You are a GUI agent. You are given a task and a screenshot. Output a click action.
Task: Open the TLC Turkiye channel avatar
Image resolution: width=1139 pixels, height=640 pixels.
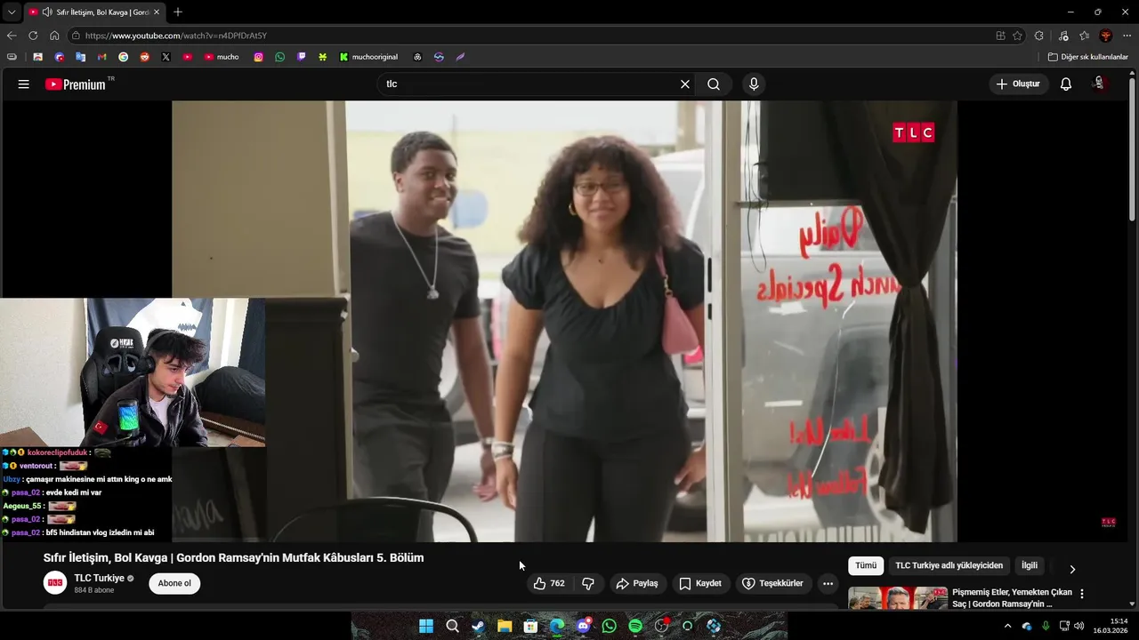[55, 583]
